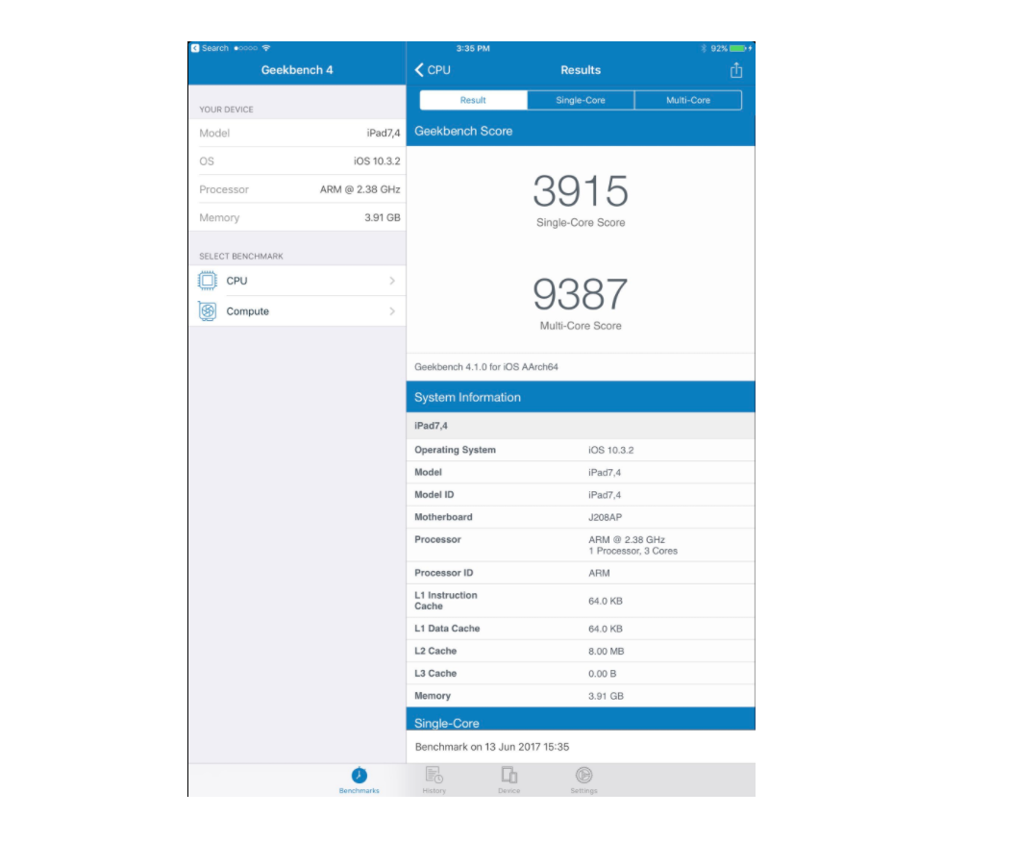Open the Device tab at bottom

click(x=509, y=780)
